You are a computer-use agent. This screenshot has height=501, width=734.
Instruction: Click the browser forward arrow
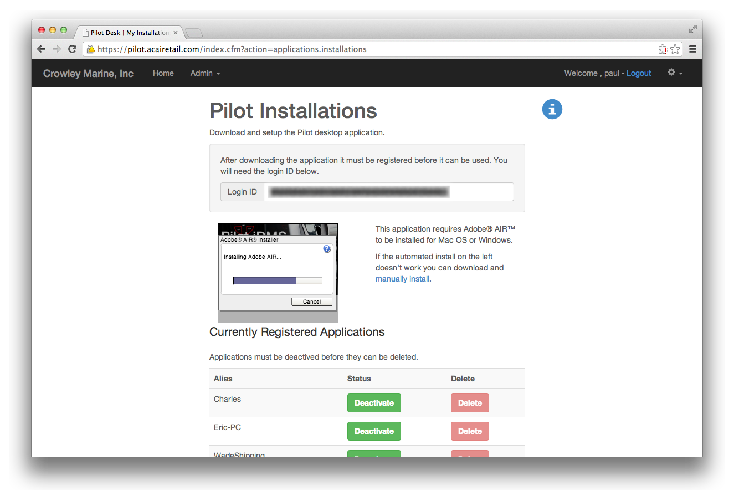[57, 49]
